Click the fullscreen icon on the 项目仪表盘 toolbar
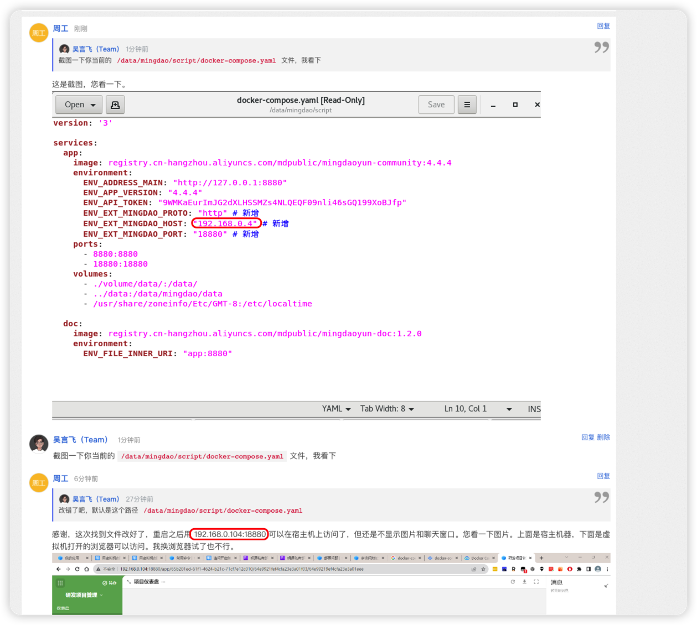Viewport: 697px width, 625px height. pos(536,582)
